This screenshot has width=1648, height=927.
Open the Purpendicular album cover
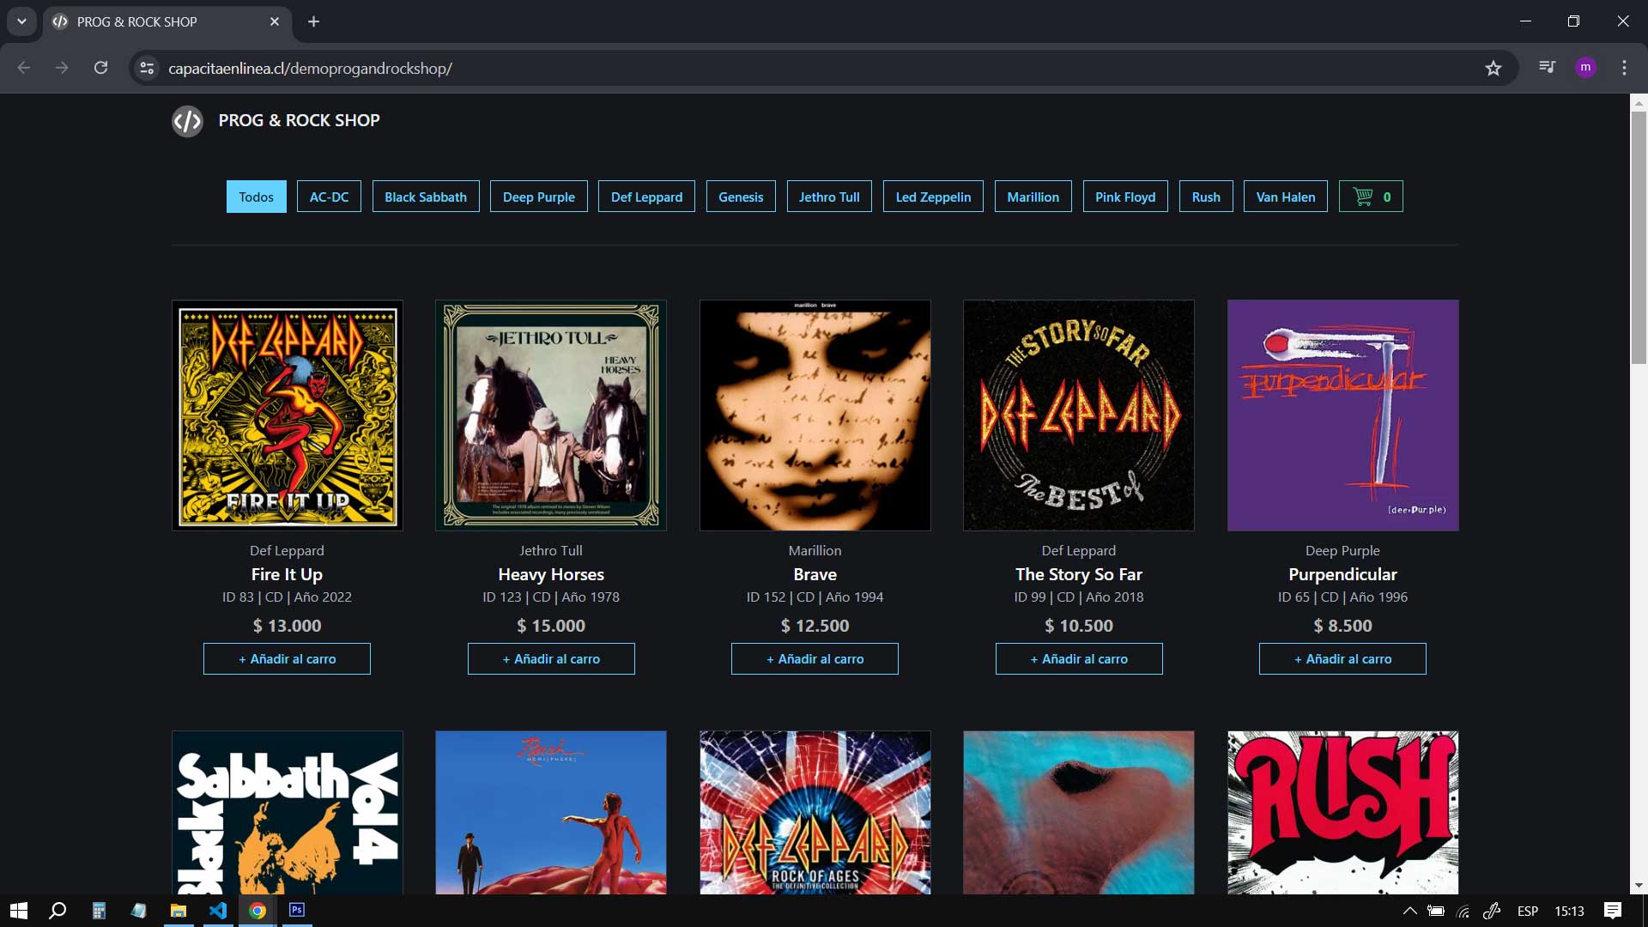tap(1343, 415)
